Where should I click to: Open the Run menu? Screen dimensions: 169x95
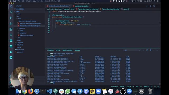42,1
